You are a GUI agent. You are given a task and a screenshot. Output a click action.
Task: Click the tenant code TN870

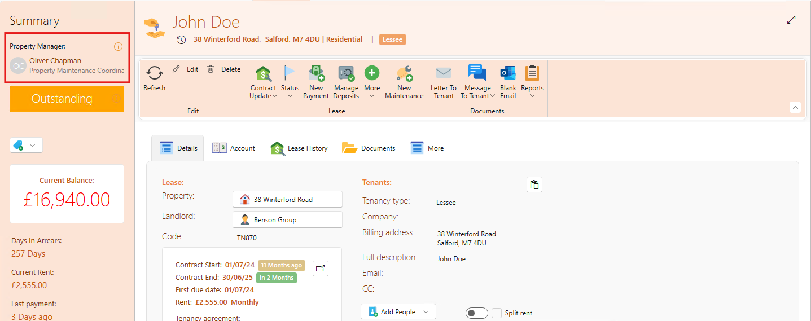[x=247, y=238]
